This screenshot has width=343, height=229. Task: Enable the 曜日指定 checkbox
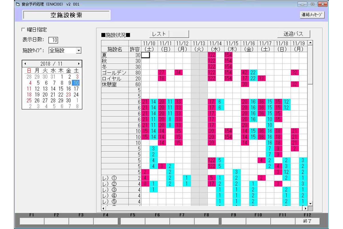click(x=23, y=30)
